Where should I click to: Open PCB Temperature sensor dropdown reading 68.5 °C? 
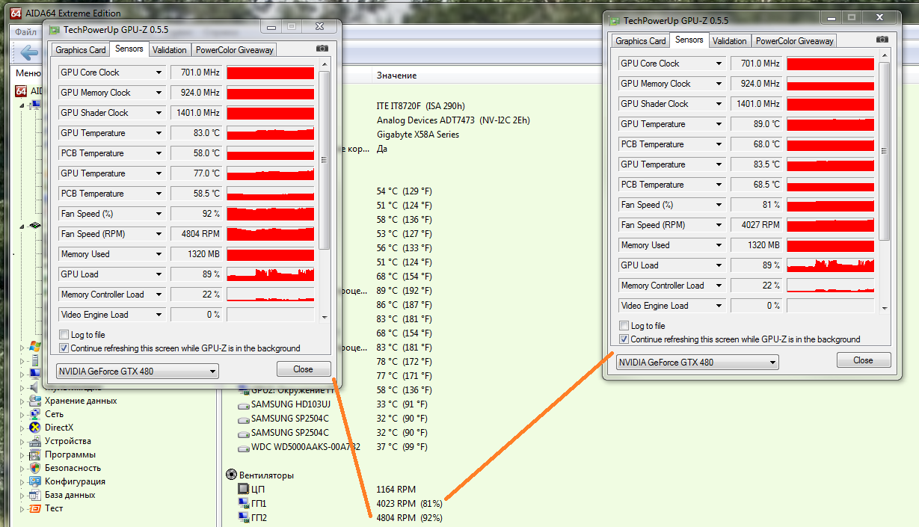point(719,185)
